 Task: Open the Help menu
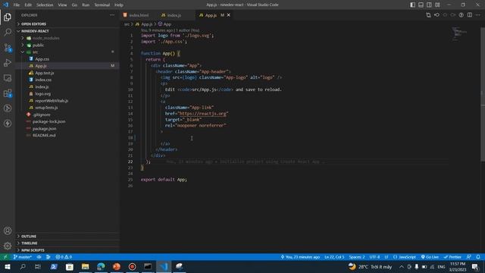(x=119, y=5)
